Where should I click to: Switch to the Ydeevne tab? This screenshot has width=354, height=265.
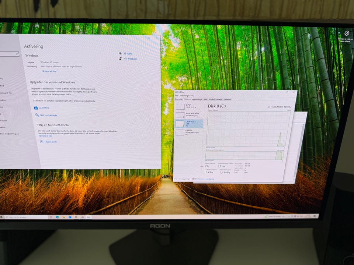click(x=187, y=99)
